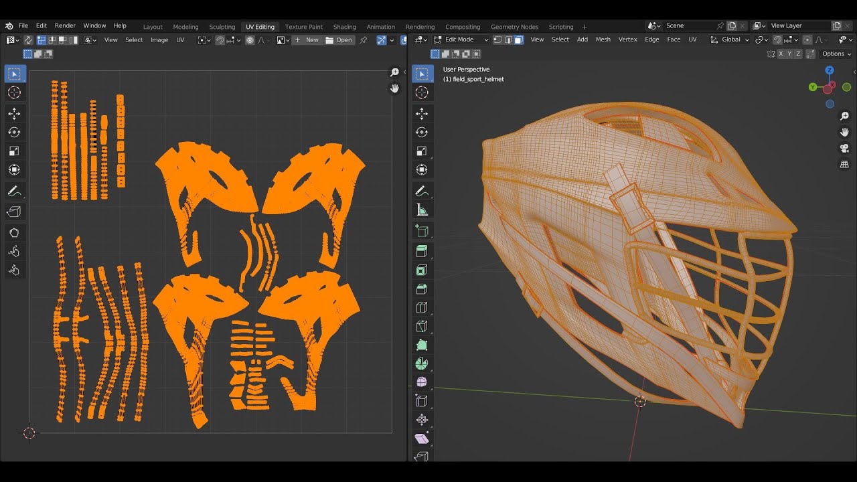
Task: Pick the Smooth tool in the 3D viewport
Action: [422, 382]
